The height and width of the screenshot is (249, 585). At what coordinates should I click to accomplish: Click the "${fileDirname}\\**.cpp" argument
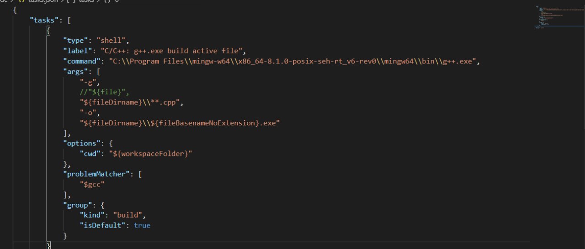pos(131,103)
